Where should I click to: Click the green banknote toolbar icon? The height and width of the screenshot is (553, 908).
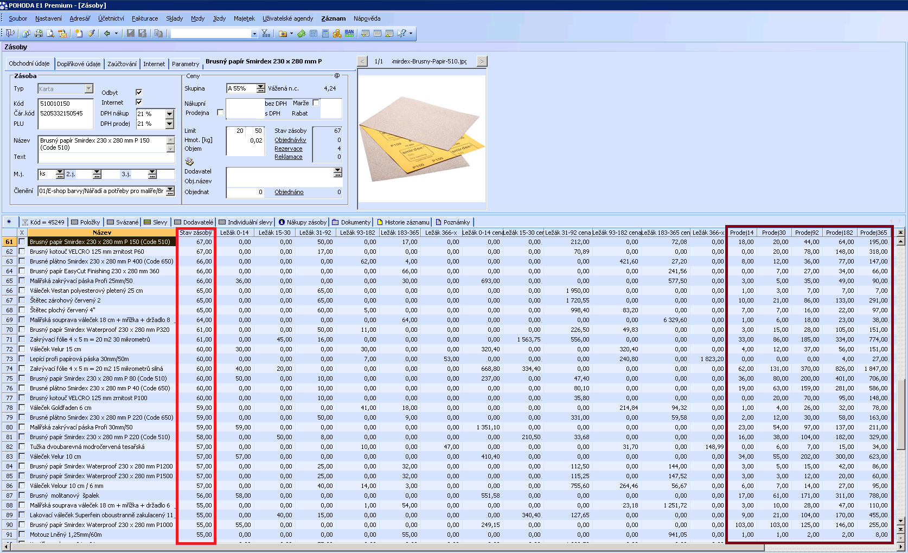(x=302, y=33)
